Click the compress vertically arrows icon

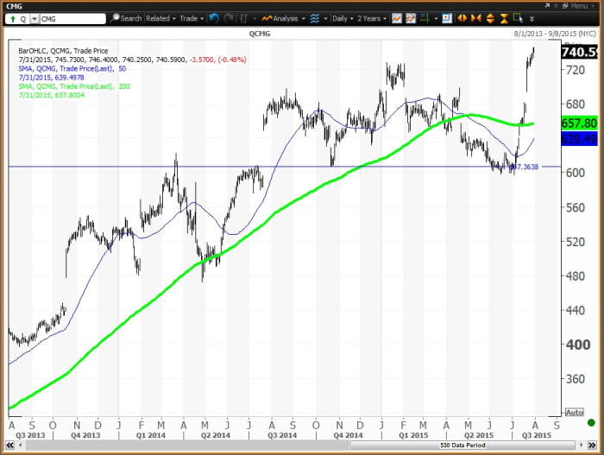coord(504,18)
